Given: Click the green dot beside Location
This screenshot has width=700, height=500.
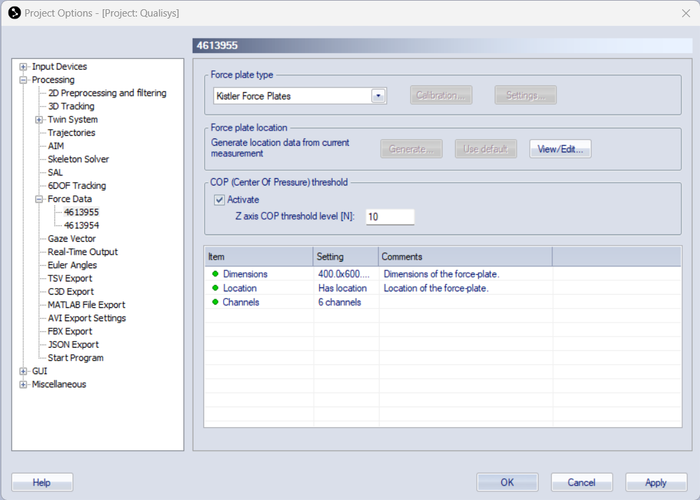Looking at the screenshot, I should (x=215, y=288).
